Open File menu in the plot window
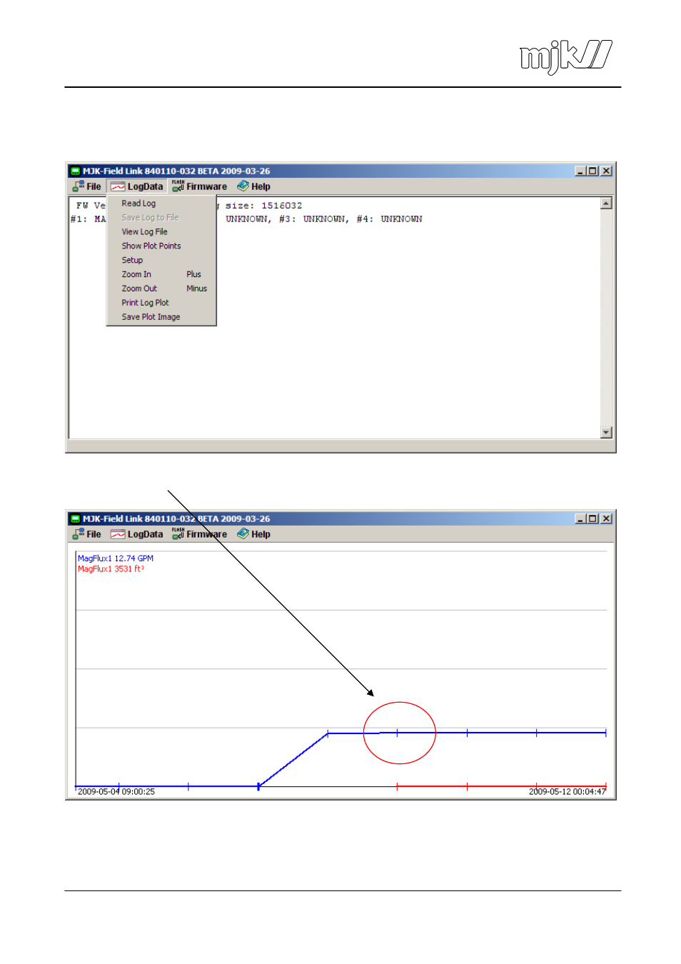This screenshot has width=681, height=964. coord(87,535)
